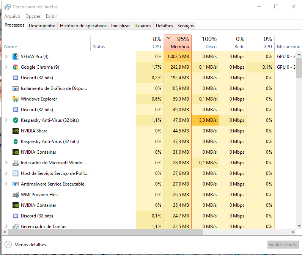Sort by the GPU 0% column header
This screenshot has height=255, width=302.
(x=261, y=43)
